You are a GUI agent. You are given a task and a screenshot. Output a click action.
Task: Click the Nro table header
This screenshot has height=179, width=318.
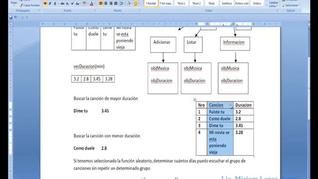click(x=201, y=105)
